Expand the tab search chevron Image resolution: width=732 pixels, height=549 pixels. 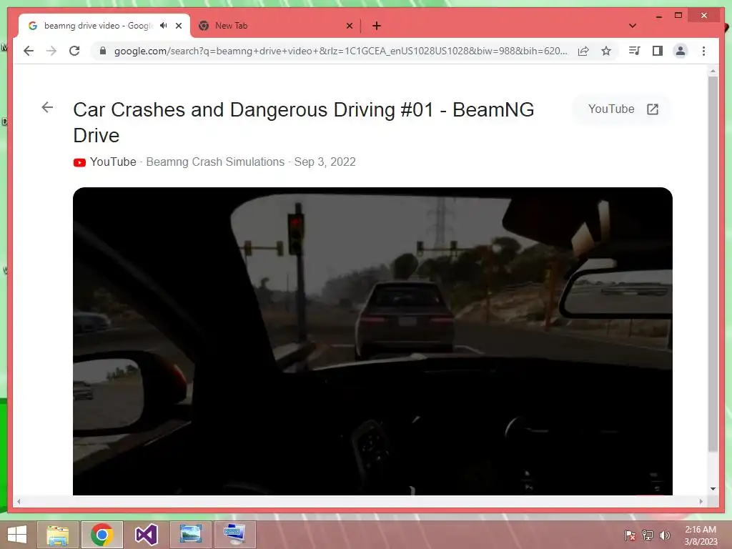click(633, 26)
